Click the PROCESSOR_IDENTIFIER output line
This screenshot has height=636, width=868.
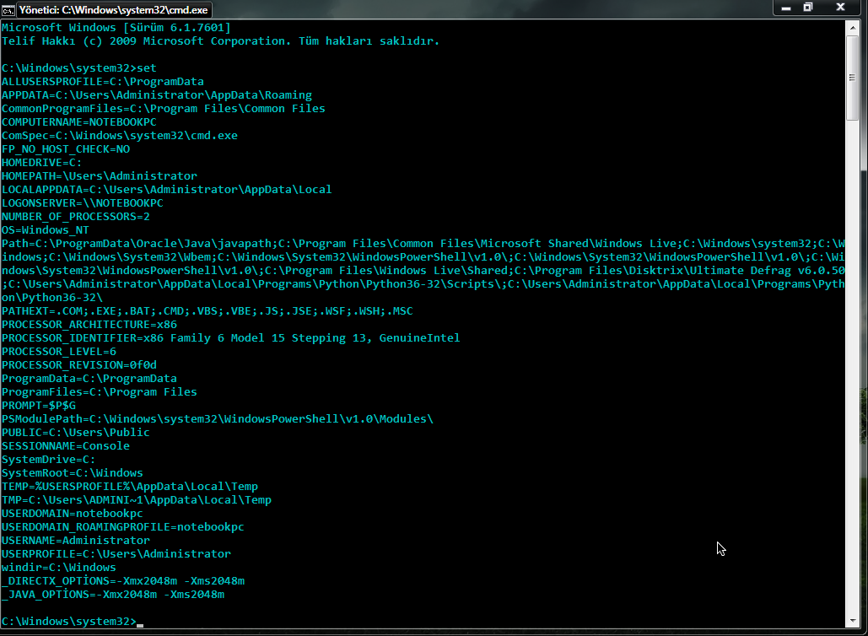tap(231, 337)
